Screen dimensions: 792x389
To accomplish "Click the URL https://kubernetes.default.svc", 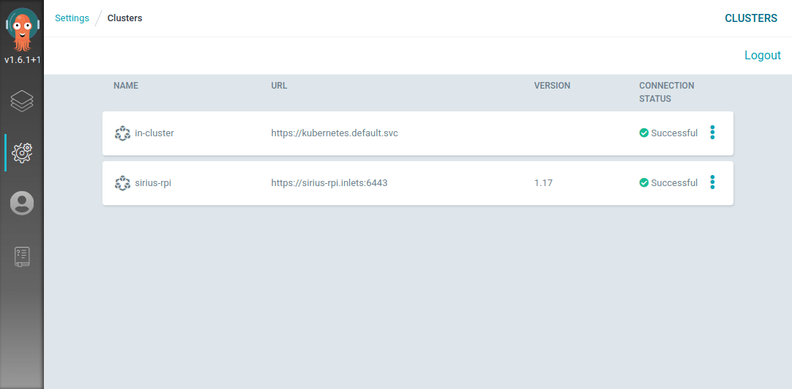I will (x=335, y=133).
